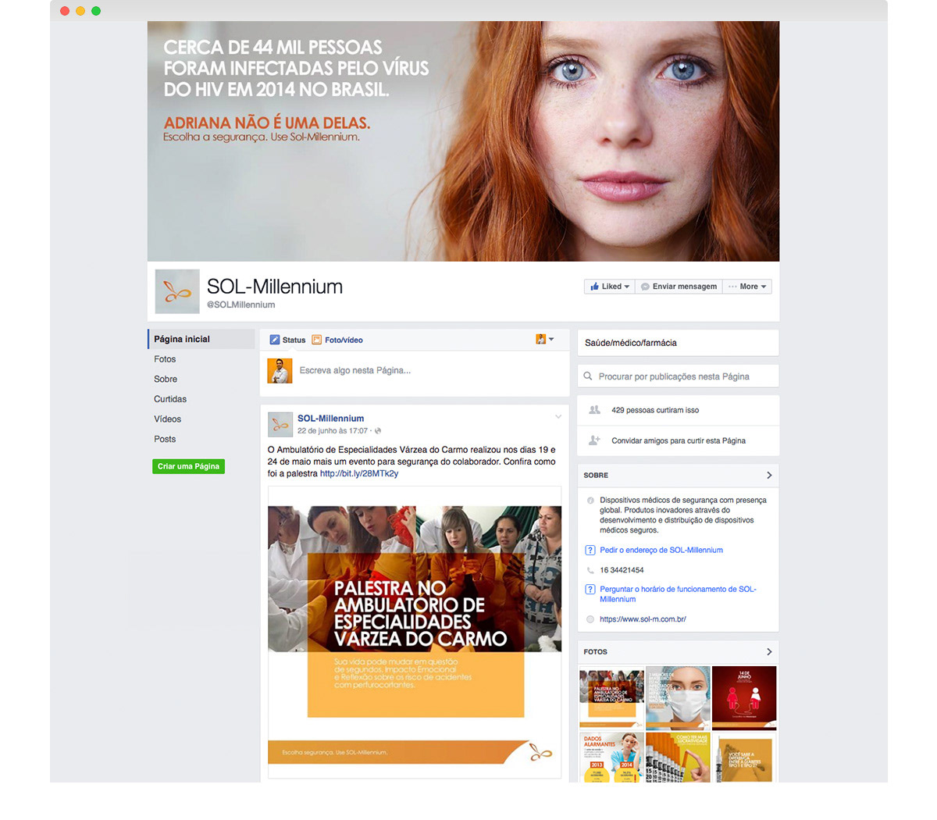Open the nurse with surgical mask photo
Image resolution: width=937 pixels, height=820 pixels.
[x=678, y=698]
